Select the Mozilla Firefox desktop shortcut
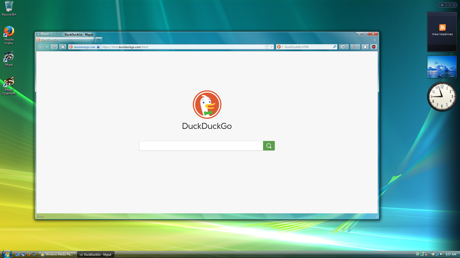The width and height of the screenshot is (460, 258). click(x=9, y=35)
